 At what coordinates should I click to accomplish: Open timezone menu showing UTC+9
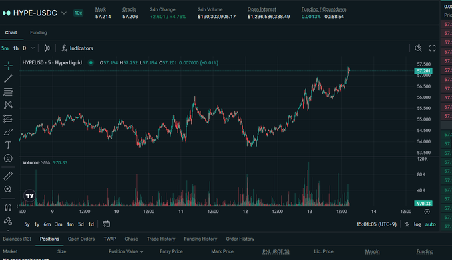[x=377, y=224]
